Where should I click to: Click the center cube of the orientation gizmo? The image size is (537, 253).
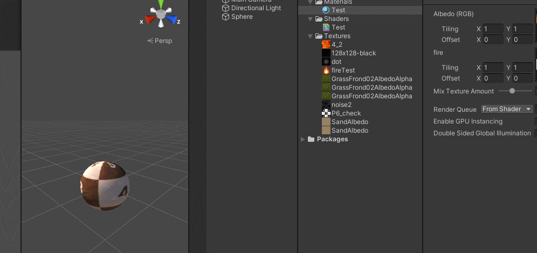click(x=161, y=13)
